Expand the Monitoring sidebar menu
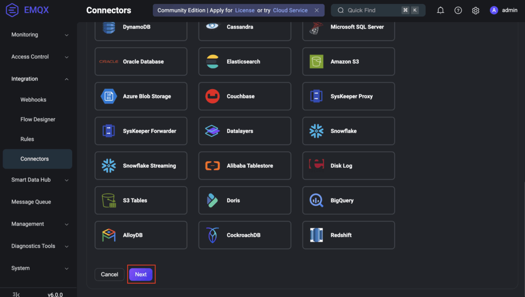525x297 pixels. 38,35
